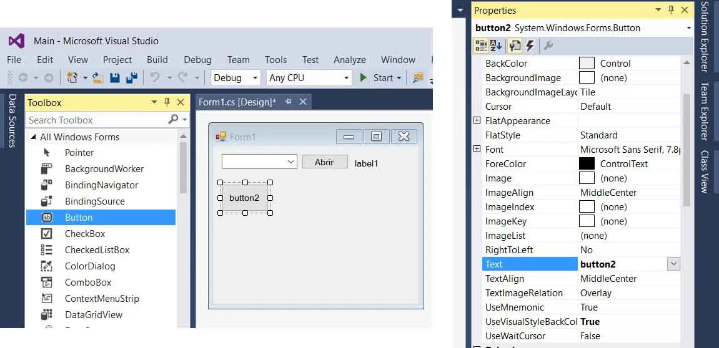The image size is (719, 348).
Task: Expand the FlatAppearance property
Action: point(477,120)
